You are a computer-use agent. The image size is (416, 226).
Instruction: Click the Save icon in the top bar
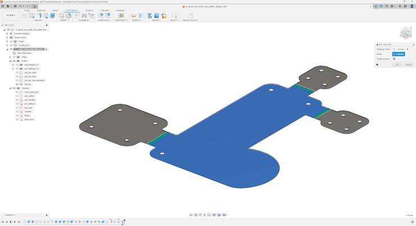coord(15,6)
